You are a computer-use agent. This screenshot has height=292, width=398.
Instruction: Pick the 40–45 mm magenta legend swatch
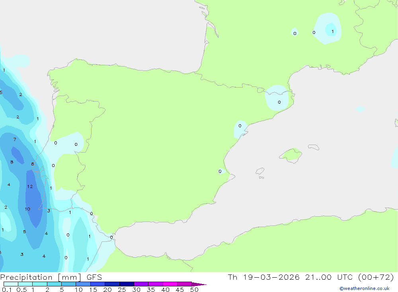[x=170, y=284]
